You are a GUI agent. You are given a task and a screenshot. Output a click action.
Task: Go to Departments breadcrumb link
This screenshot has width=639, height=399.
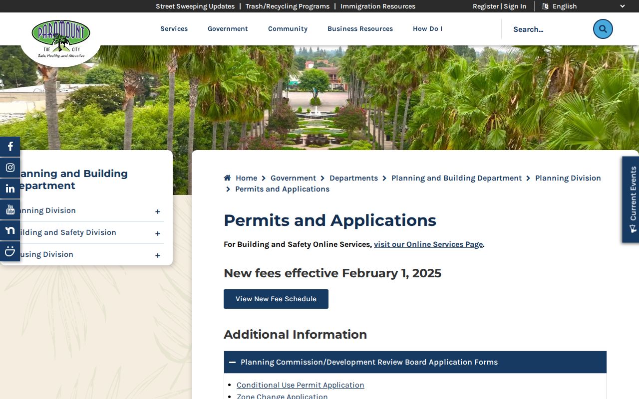click(x=353, y=178)
